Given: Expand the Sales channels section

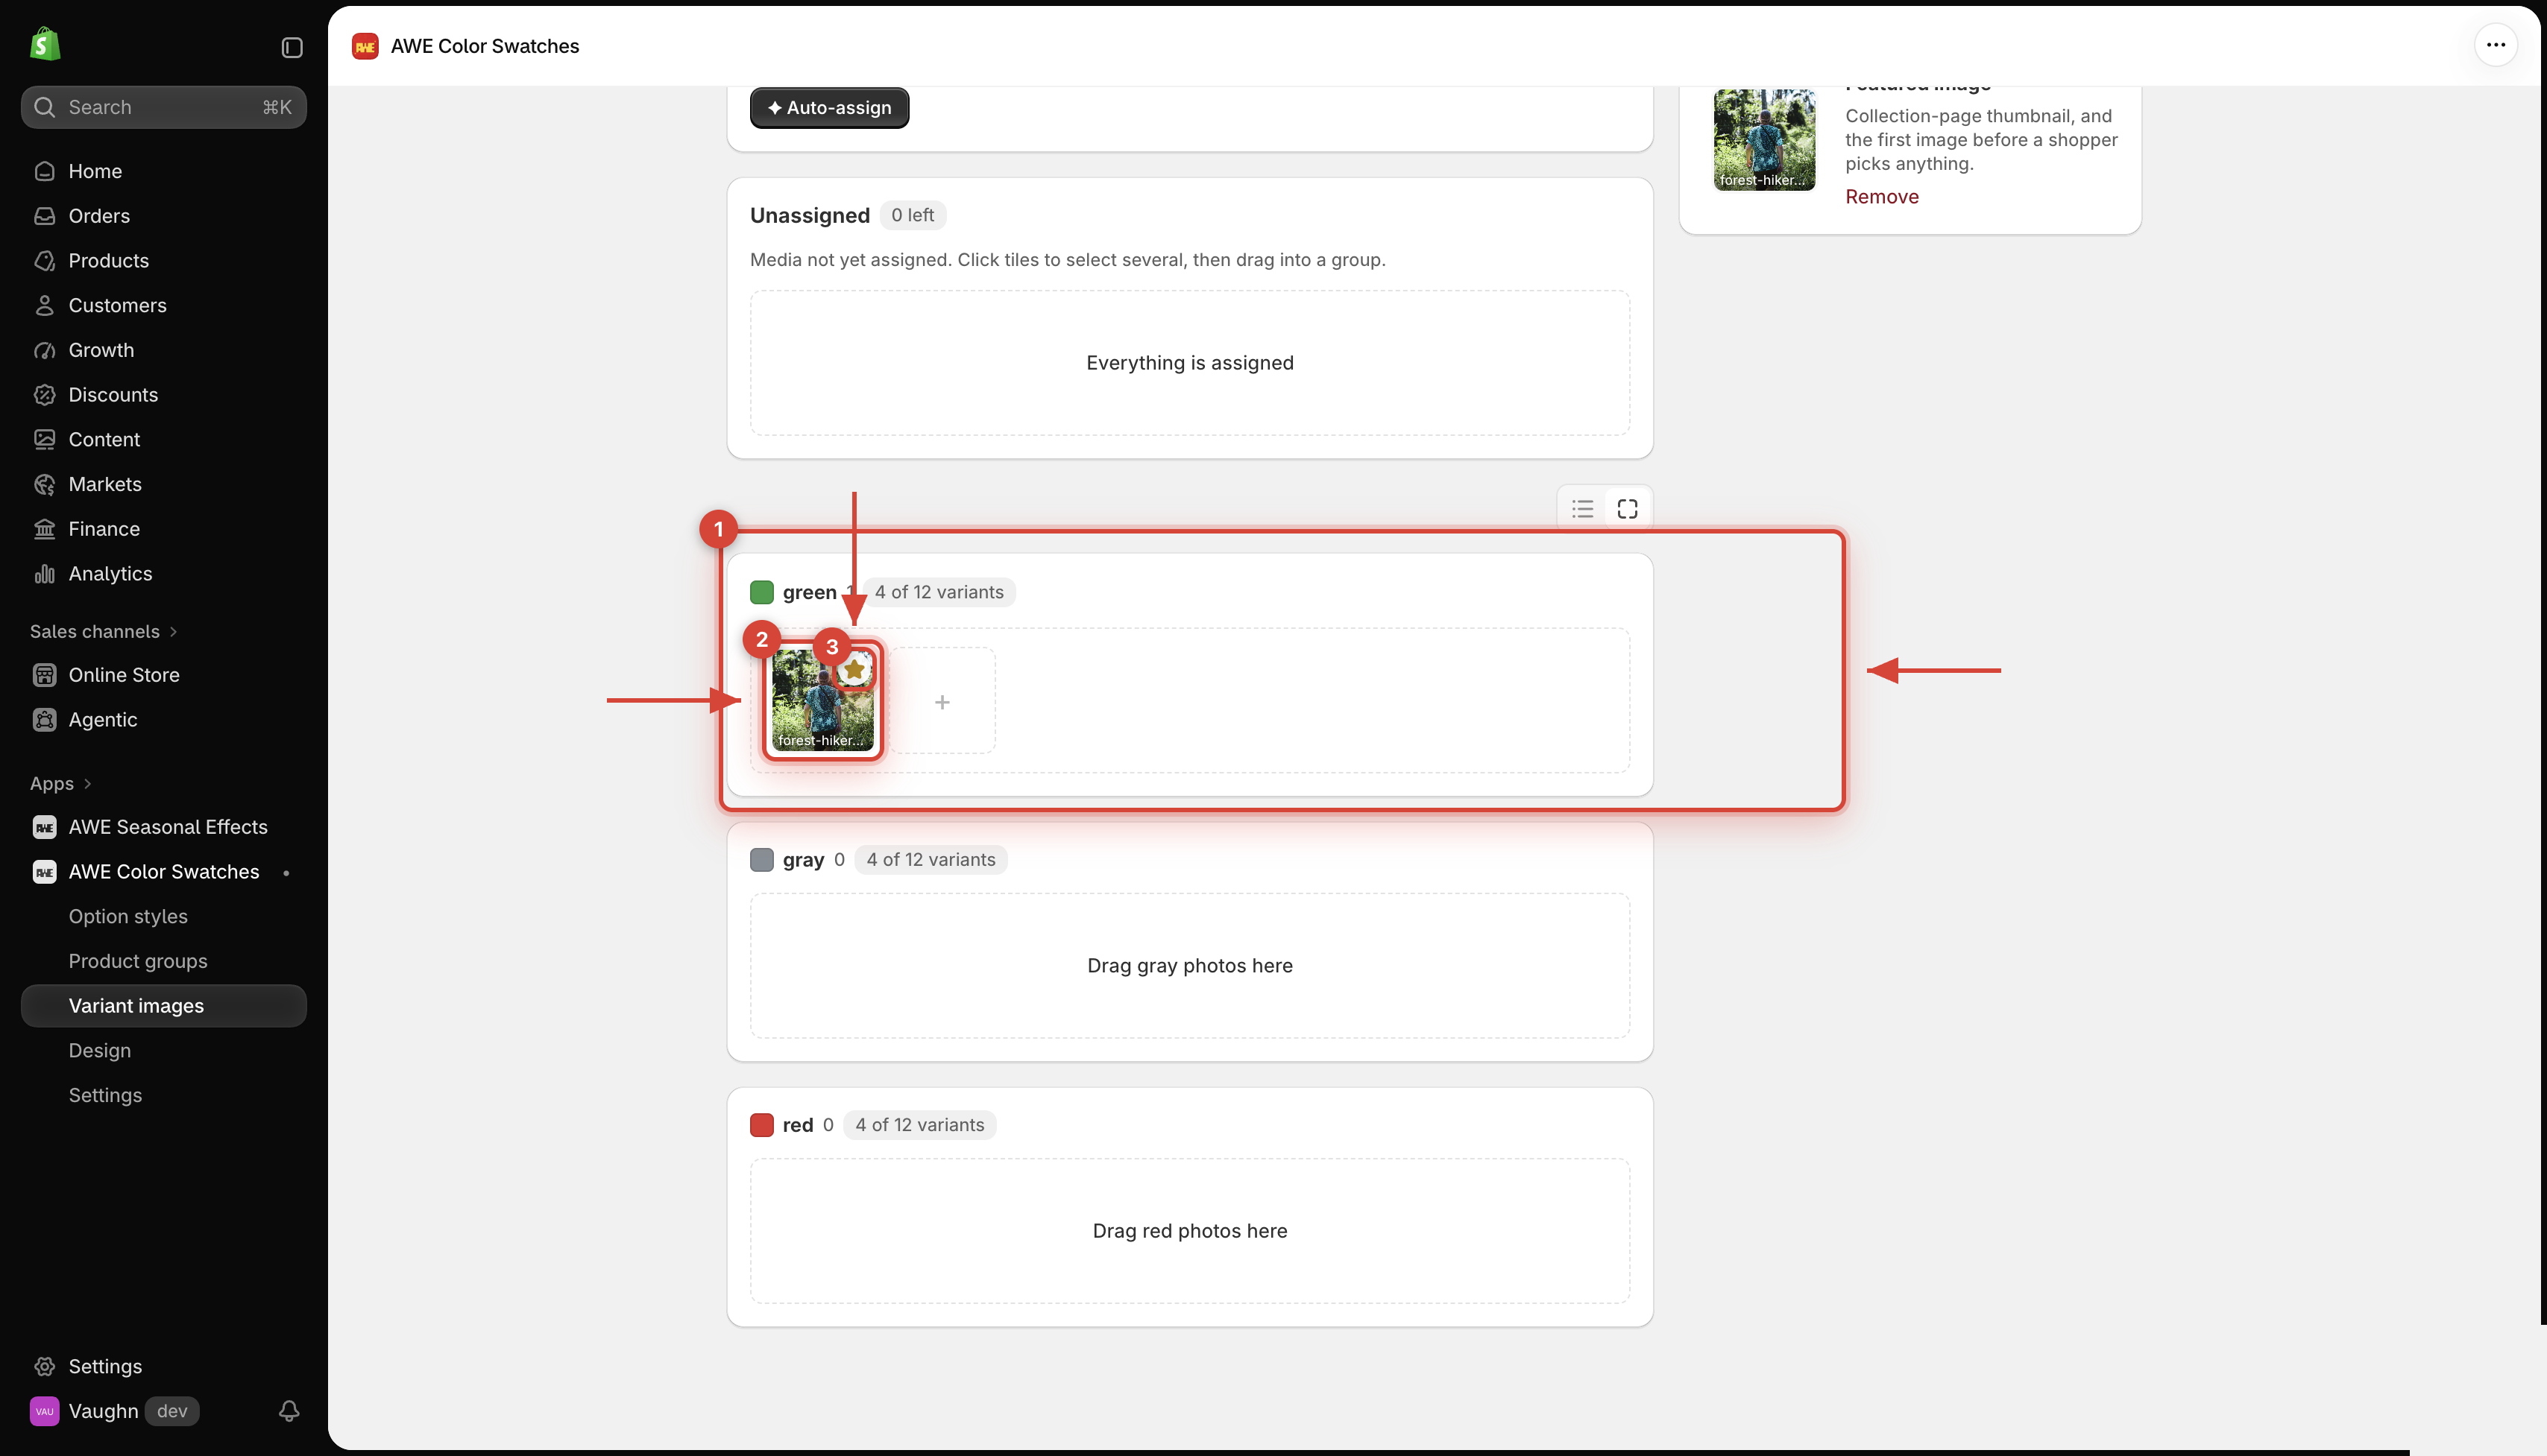Looking at the screenshot, I should click(x=103, y=631).
